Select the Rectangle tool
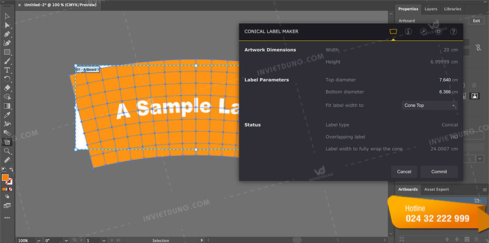 [7, 52]
